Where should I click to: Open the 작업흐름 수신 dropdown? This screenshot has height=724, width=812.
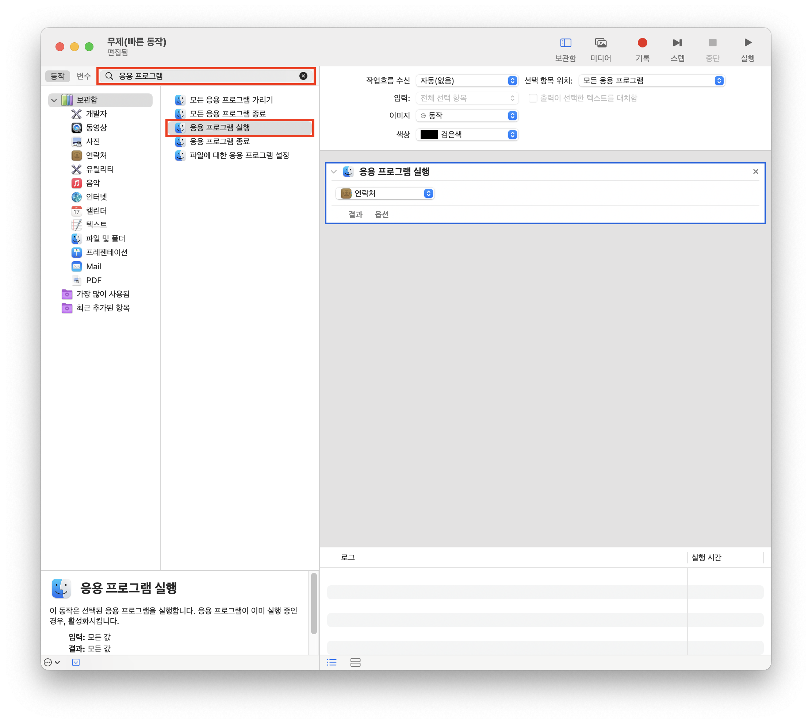(467, 81)
